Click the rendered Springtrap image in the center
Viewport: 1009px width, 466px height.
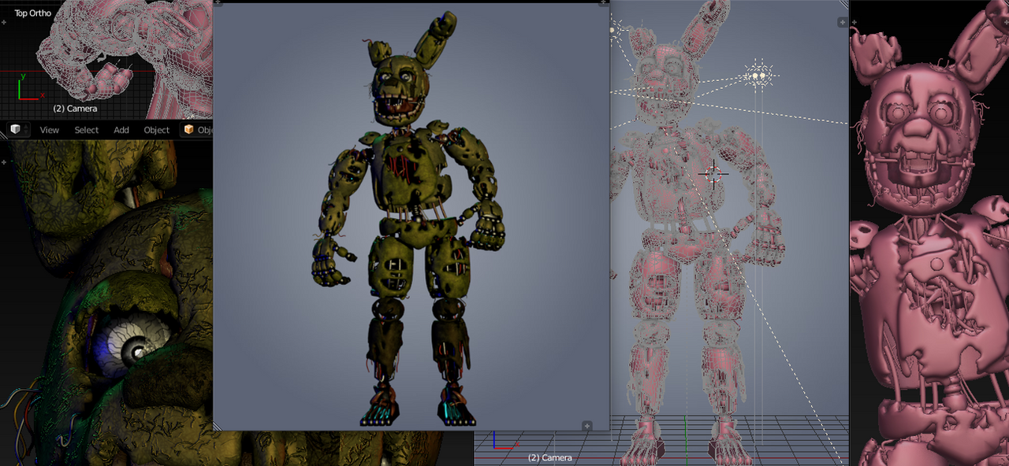pyautogui.click(x=411, y=217)
